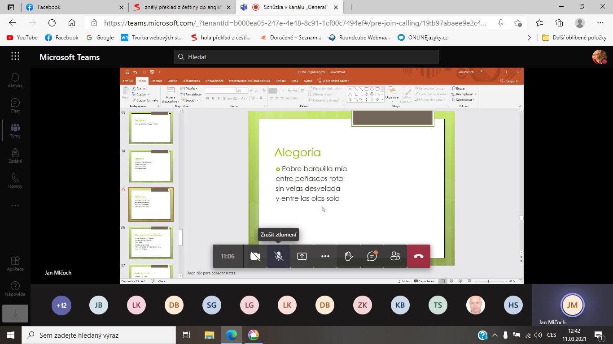Click the Hledat search field
This screenshot has height=344, width=613.
[306, 57]
